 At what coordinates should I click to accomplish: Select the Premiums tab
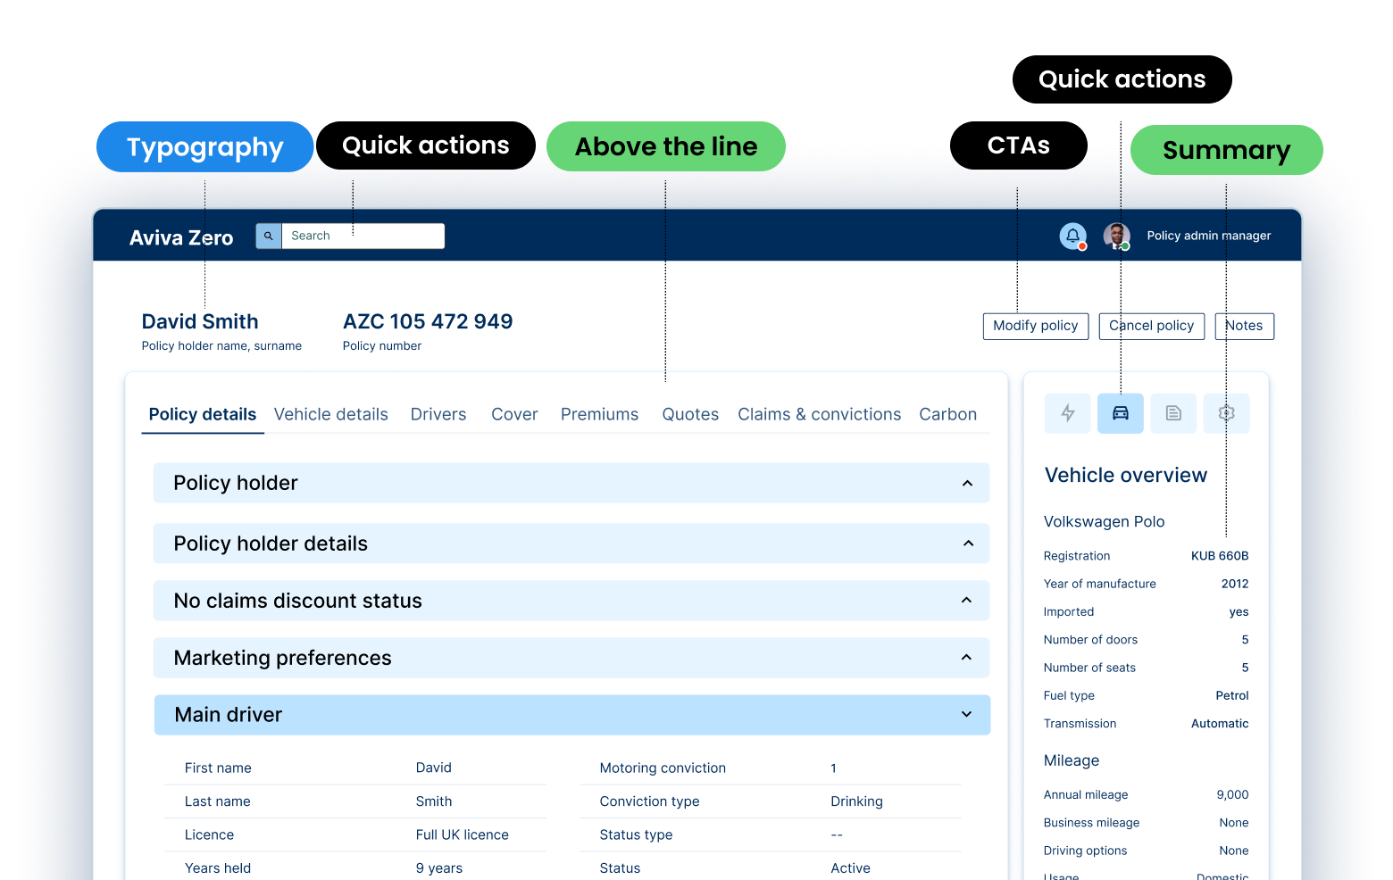(599, 413)
